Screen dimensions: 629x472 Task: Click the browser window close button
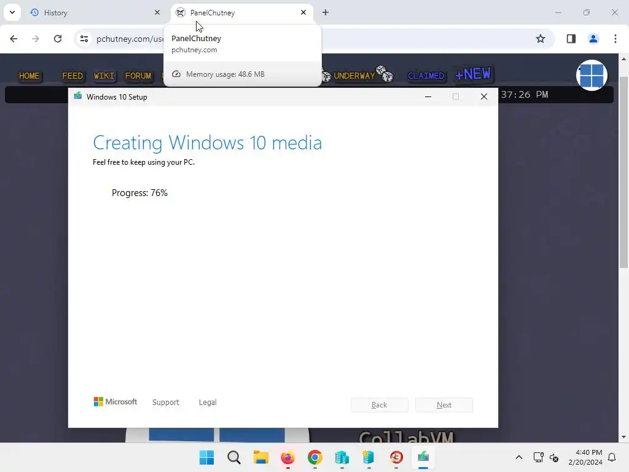tap(614, 12)
